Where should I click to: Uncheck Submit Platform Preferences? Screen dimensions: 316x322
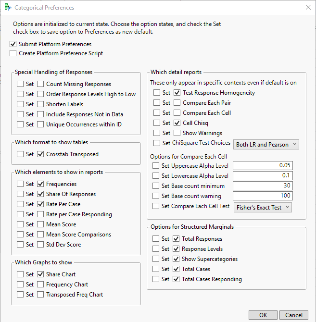click(13, 44)
